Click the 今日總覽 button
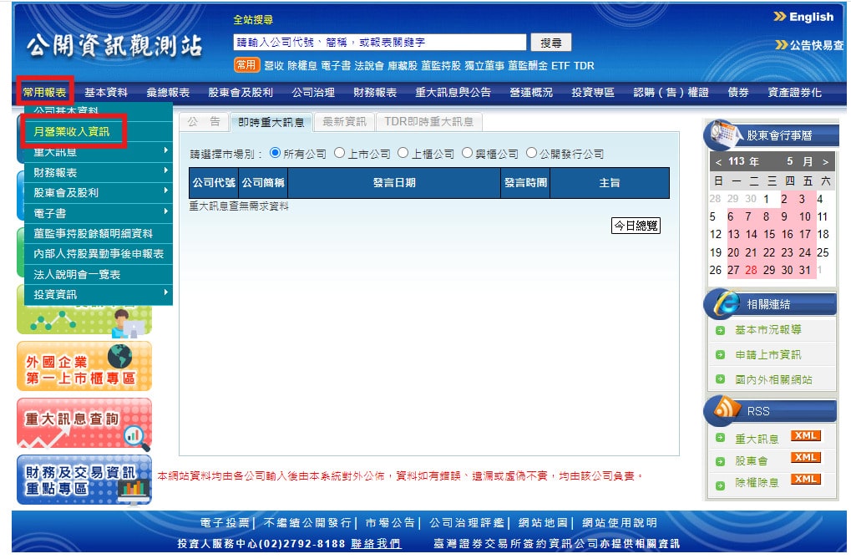Viewport: 851px width, 559px height. [636, 225]
